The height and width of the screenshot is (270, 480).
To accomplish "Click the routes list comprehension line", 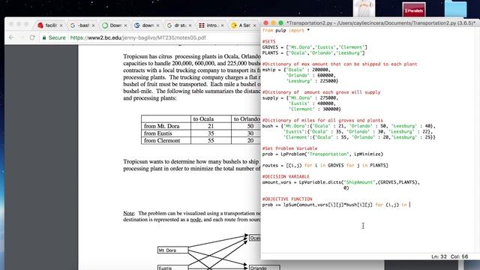I will [325, 165].
